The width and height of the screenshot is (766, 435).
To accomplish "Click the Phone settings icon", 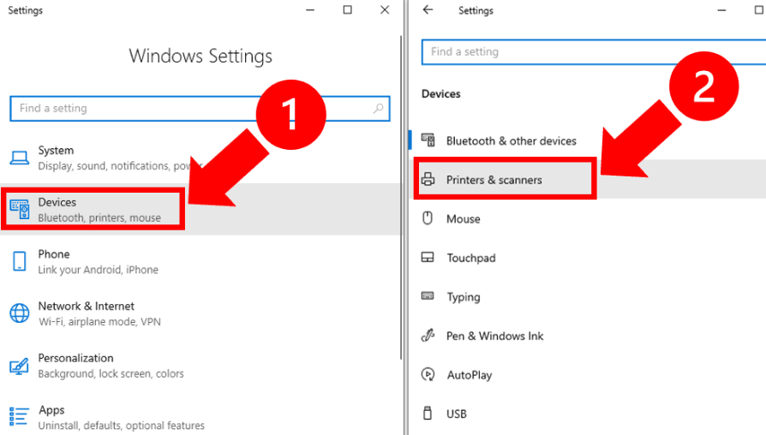I will 19,261.
